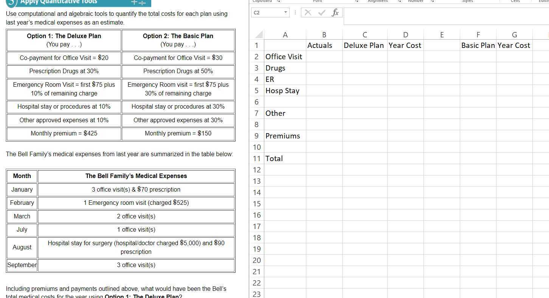Expand the Name Box dropdown arrow

[285, 13]
